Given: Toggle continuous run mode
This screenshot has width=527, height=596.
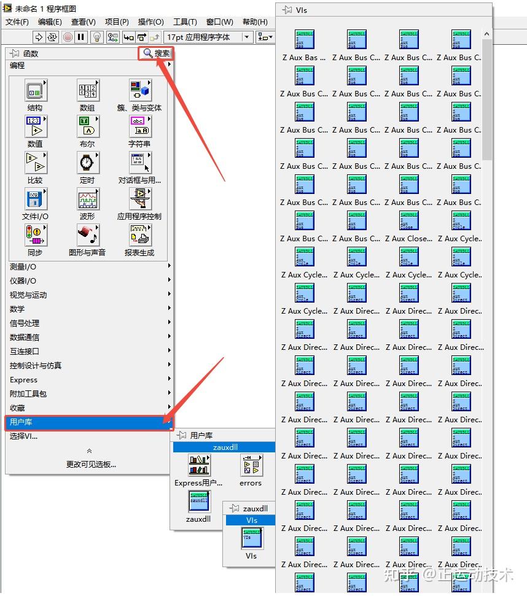Looking at the screenshot, I should tap(53, 37).
